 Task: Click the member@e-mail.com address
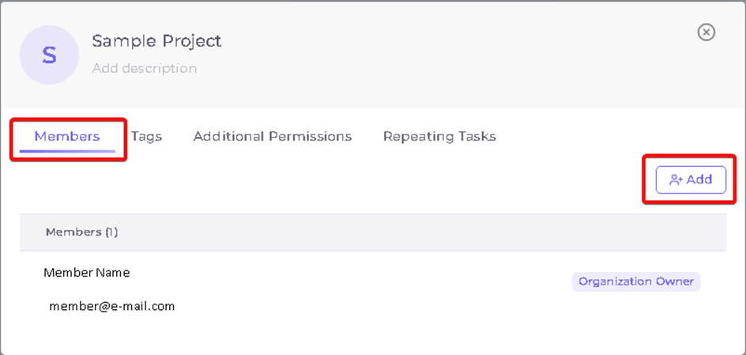coord(111,306)
